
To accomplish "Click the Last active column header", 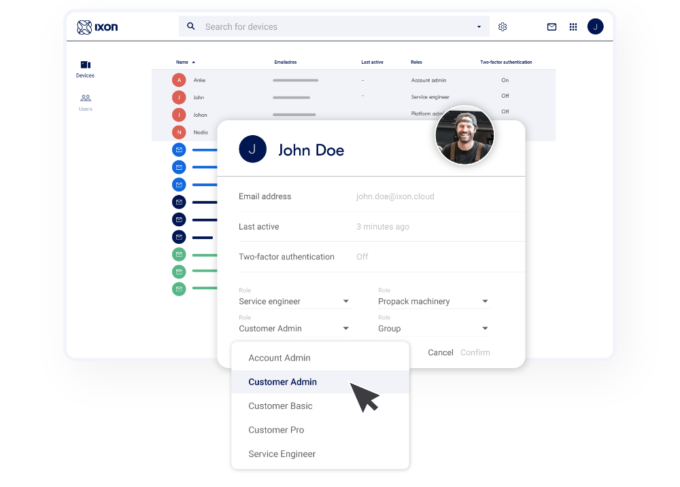I will pos(372,62).
